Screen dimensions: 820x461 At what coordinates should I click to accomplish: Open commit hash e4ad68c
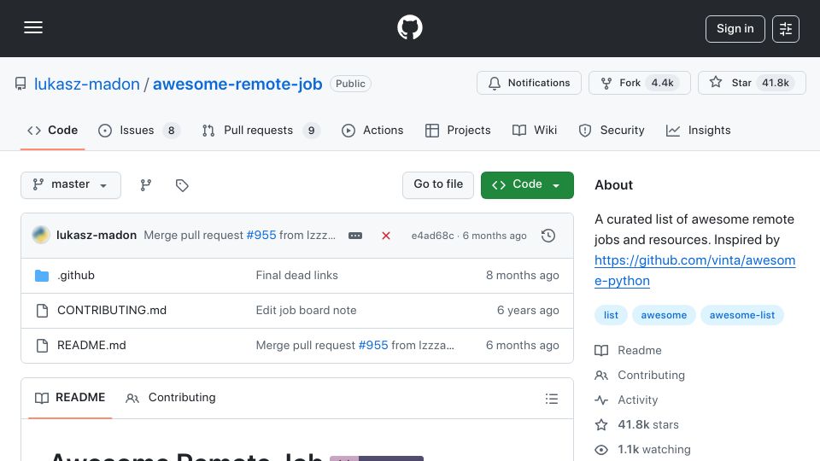pyautogui.click(x=432, y=236)
